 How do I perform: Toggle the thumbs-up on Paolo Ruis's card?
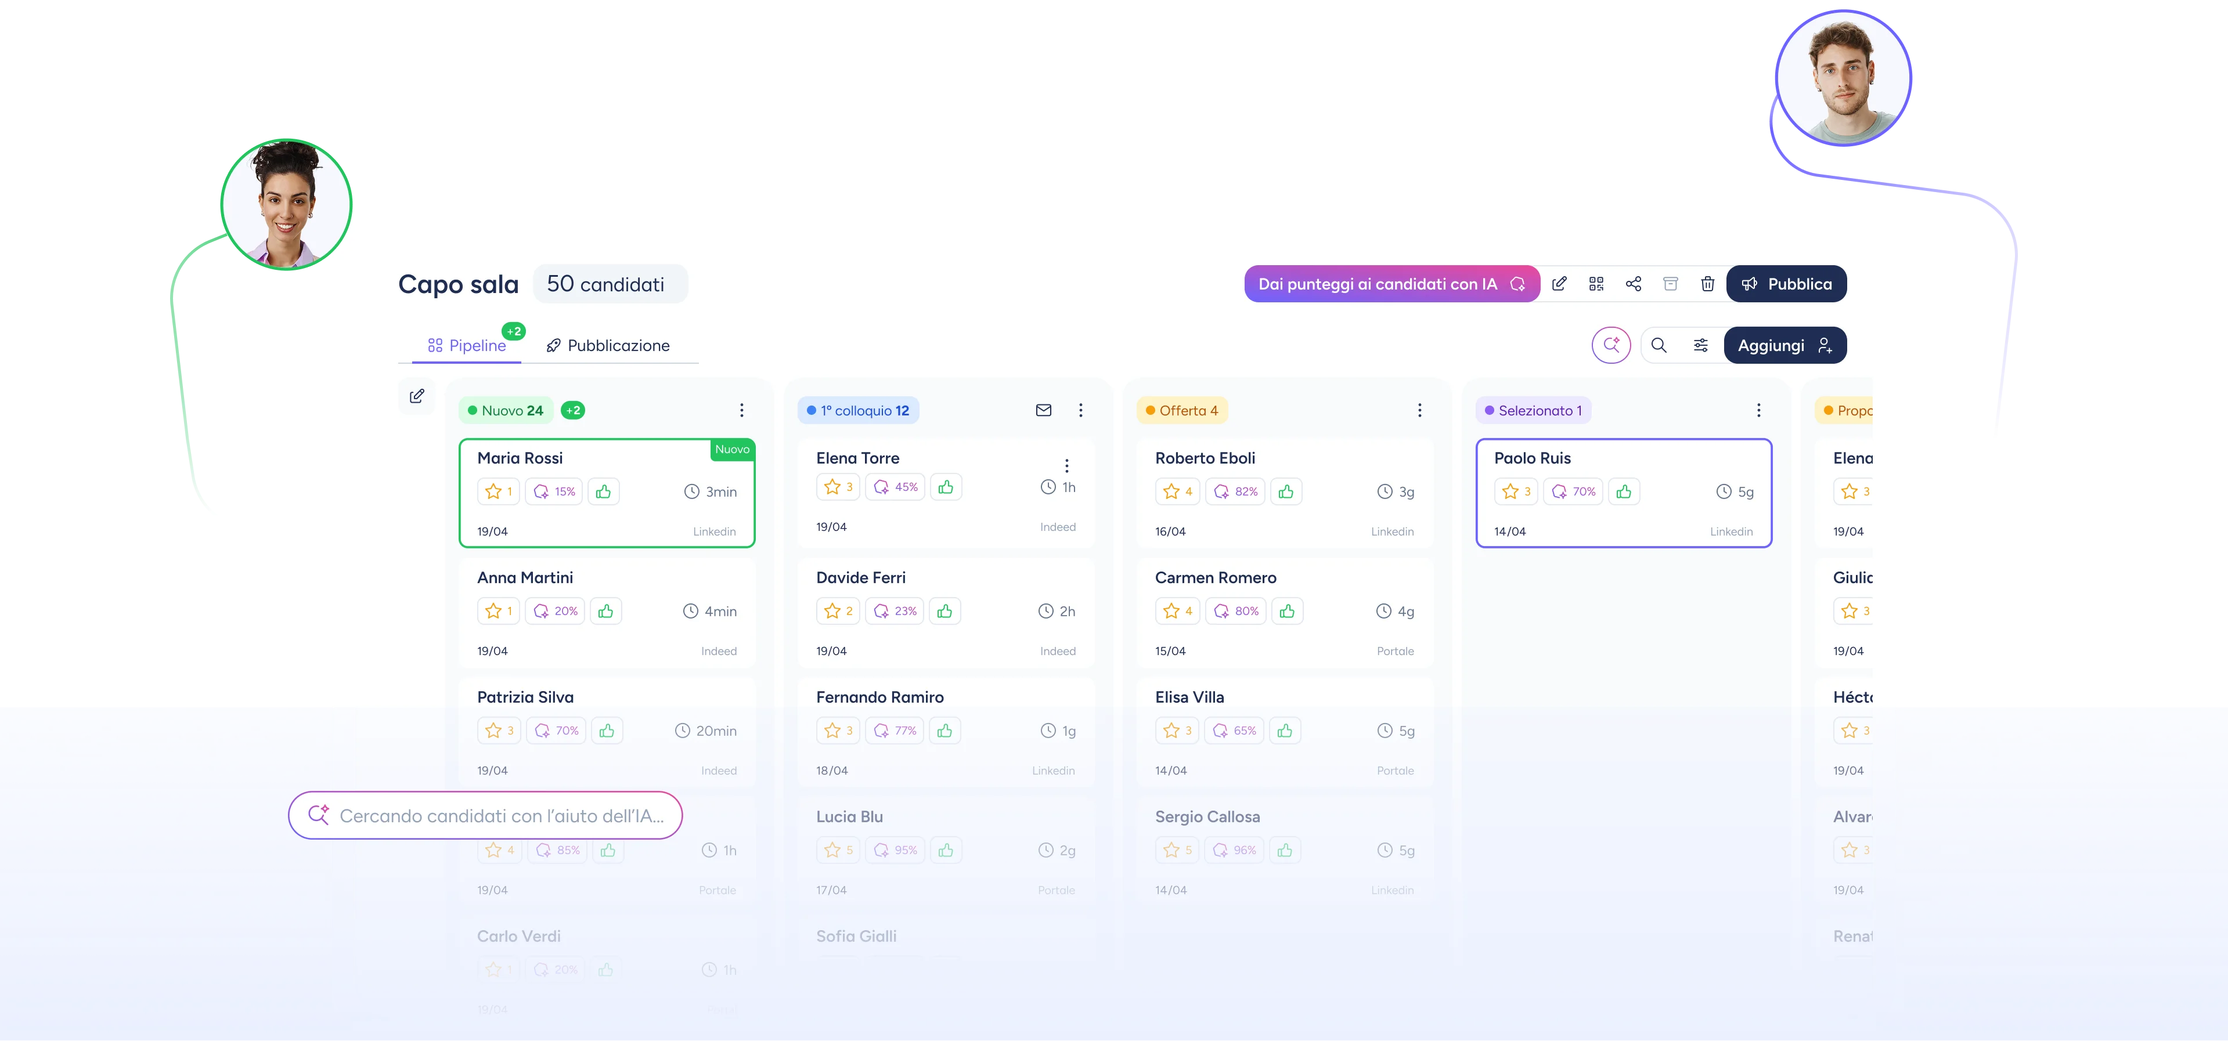point(1624,491)
